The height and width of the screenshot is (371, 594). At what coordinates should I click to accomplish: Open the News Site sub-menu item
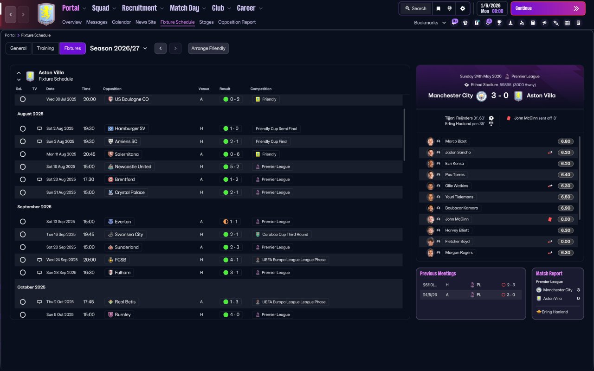[146, 22]
